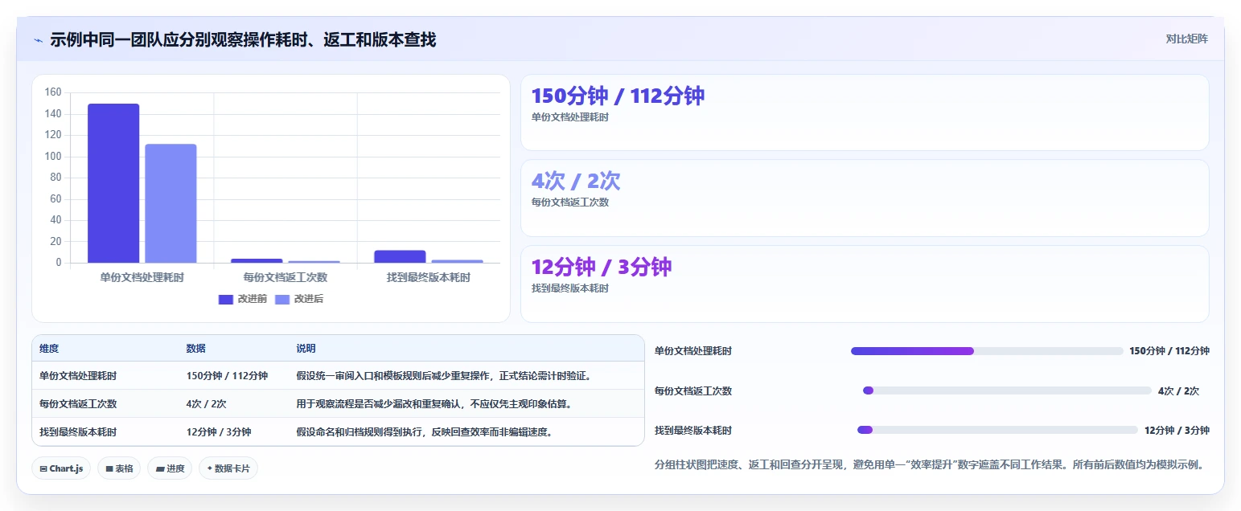Click the y-axis value 160

point(53,92)
